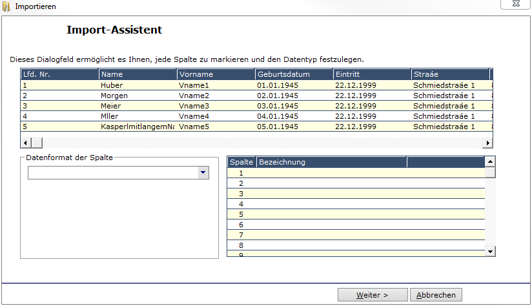Click the cell Vname4

click(216, 116)
